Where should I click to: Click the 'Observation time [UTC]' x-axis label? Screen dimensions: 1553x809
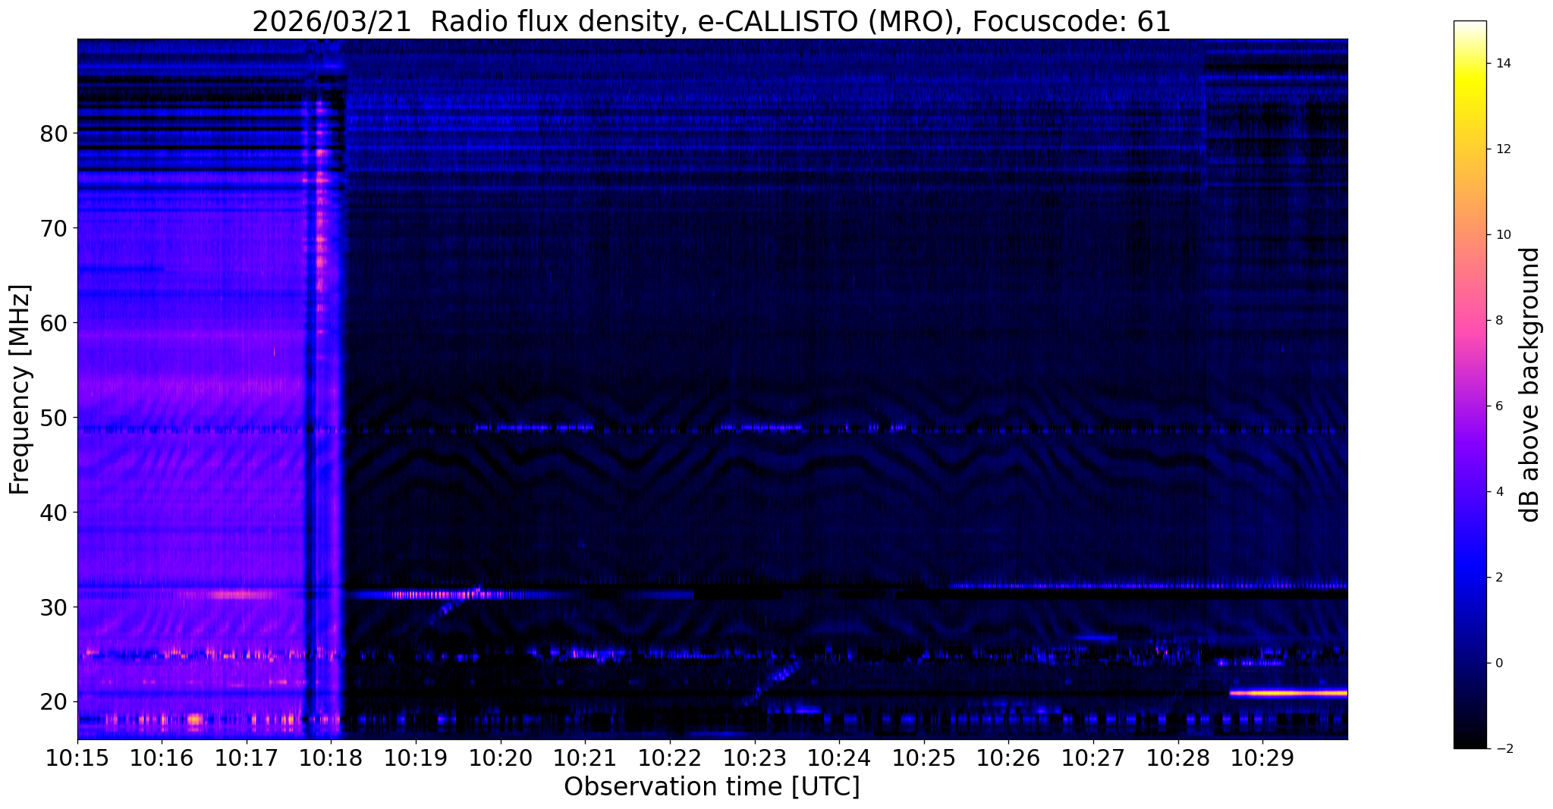[712, 787]
